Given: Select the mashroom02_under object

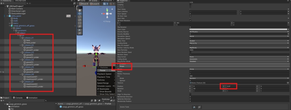Looking at the screenshot, I should (x=35, y=87).
